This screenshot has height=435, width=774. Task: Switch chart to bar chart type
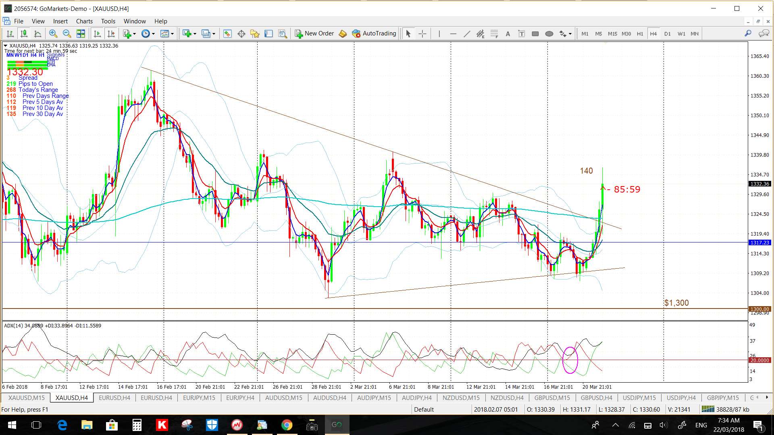(x=10, y=34)
